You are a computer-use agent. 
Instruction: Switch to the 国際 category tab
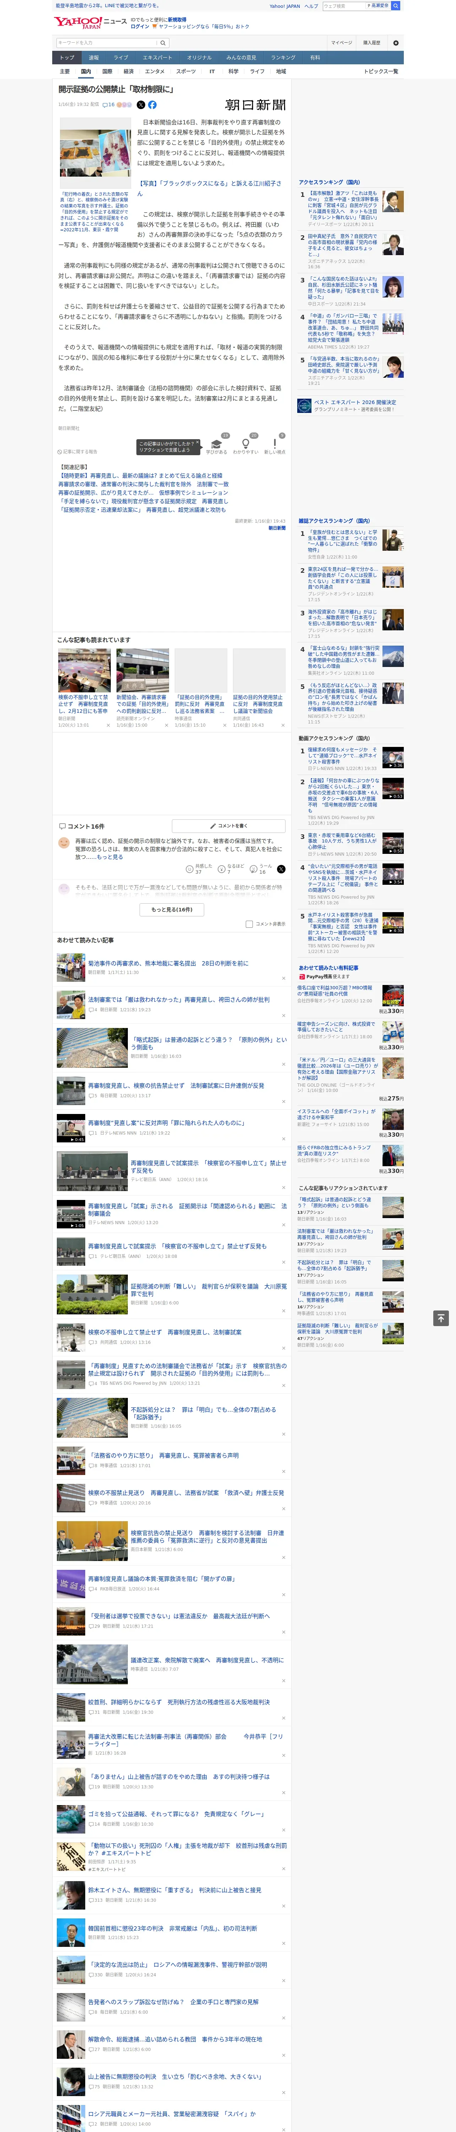click(107, 71)
